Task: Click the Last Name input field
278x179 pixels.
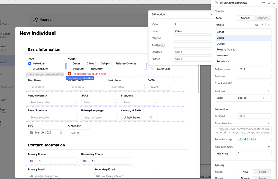Action: pyautogui.click(x=126, y=87)
